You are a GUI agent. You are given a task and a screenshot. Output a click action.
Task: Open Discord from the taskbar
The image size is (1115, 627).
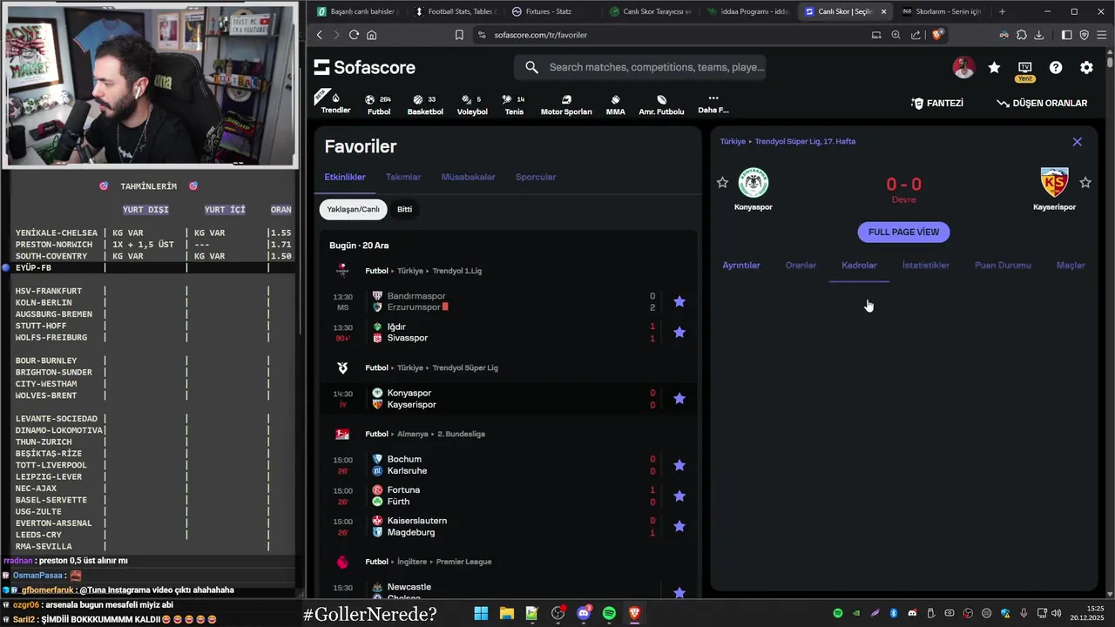pos(584,613)
